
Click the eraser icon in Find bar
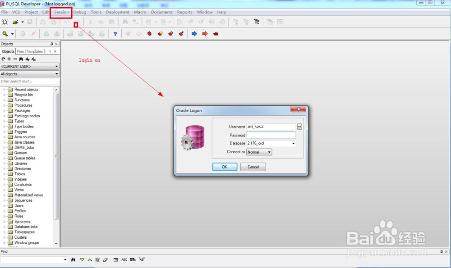(x=105, y=260)
